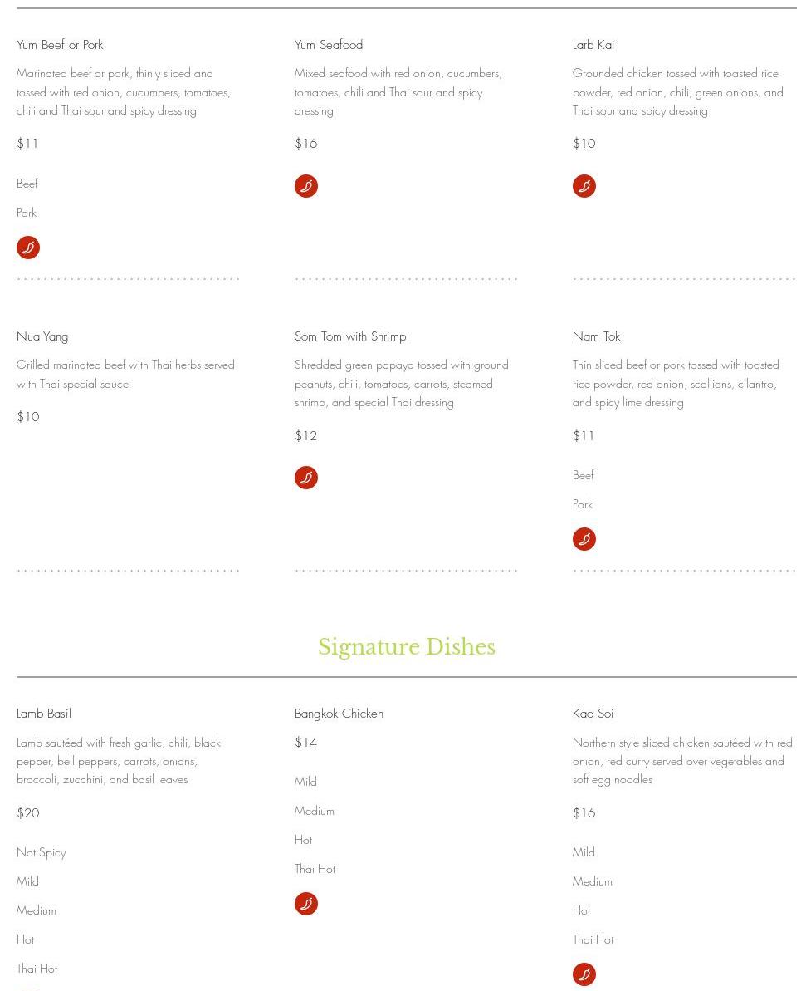This screenshot has height=991, width=801.
Task: Click the chili icon under Bangkok Chicken
Action: tap(305, 904)
